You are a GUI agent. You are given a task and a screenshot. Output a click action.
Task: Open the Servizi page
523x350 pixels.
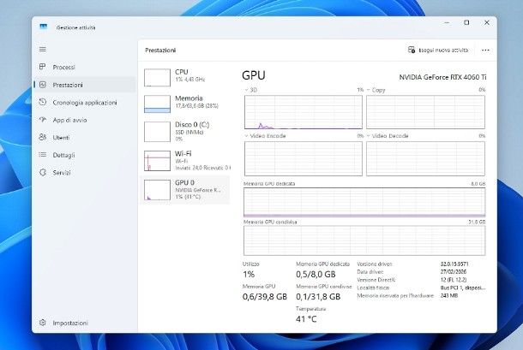85,173
